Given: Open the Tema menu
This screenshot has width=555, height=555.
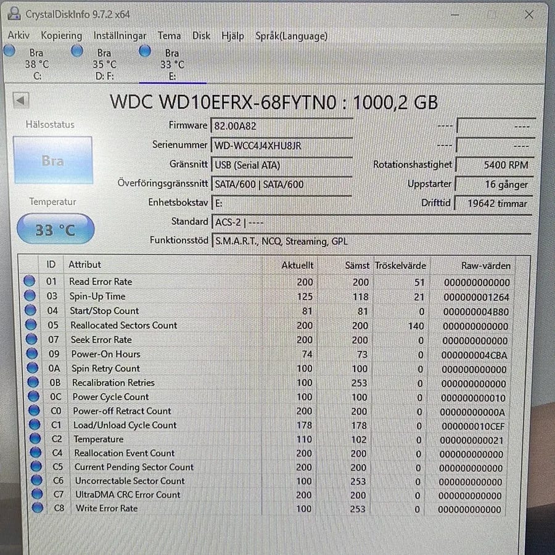Looking at the screenshot, I should coord(169,36).
